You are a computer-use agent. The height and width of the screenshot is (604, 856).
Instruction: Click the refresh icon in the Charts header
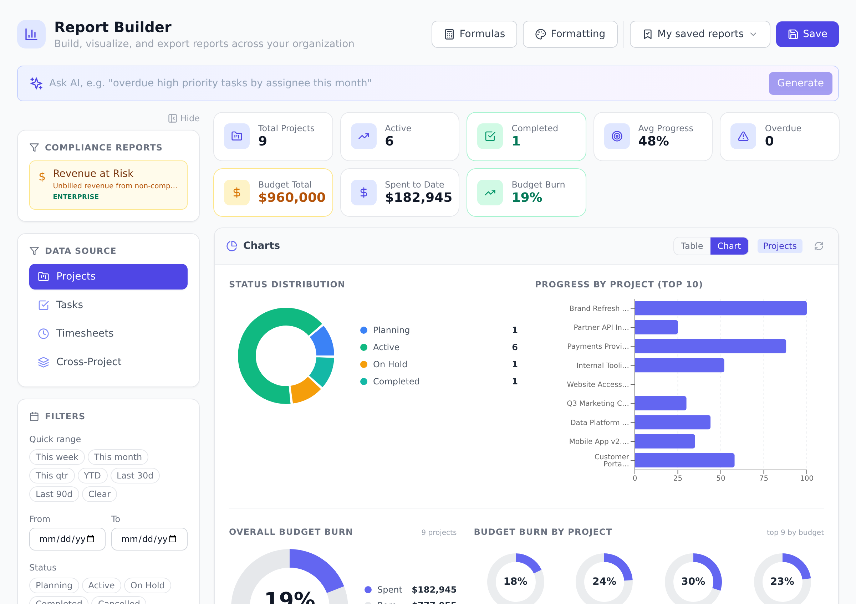[819, 246]
